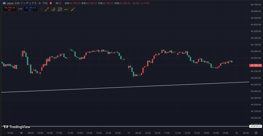Select the info line tool in floating toolbar
The width and height of the screenshot is (263, 136).
click(x=53, y=9)
